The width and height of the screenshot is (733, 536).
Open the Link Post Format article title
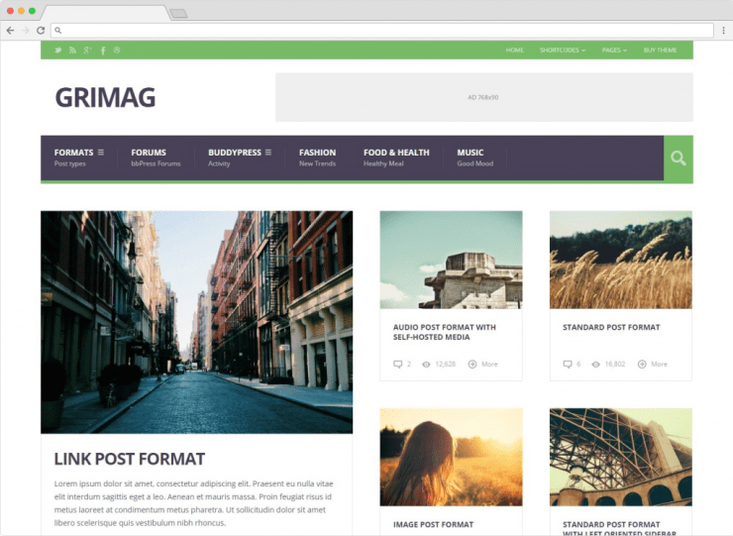[x=129, y=459]
